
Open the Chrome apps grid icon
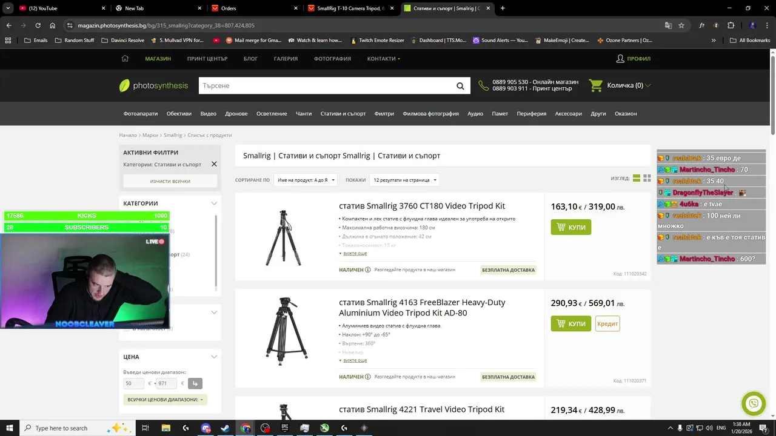pos(8,41)
